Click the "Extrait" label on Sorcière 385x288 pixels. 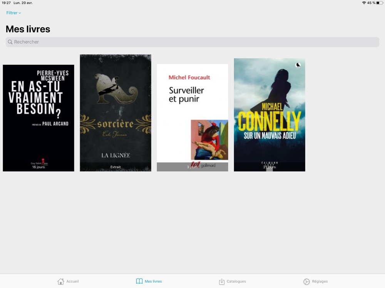(x=115, y=167)
